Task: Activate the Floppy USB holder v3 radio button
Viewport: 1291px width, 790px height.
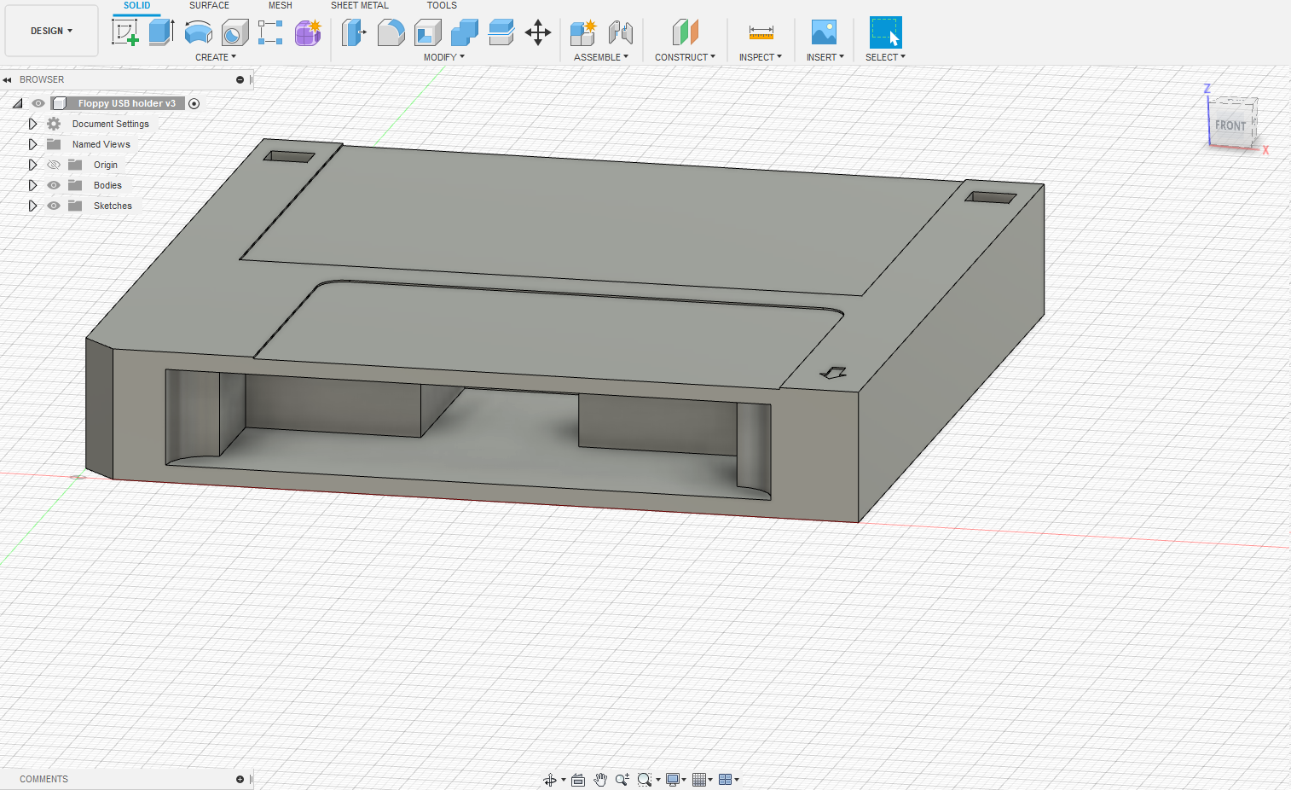Action: tap(194, 103)
